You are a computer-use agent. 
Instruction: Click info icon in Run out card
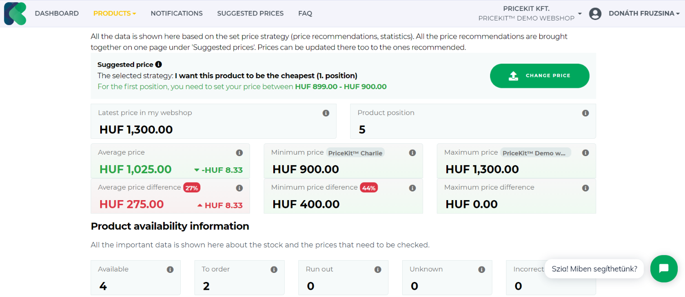pyautogui.click(x=378, y=270)
